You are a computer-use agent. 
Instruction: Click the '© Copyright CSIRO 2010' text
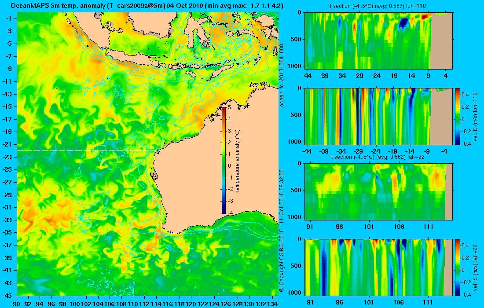coord(281,261)
